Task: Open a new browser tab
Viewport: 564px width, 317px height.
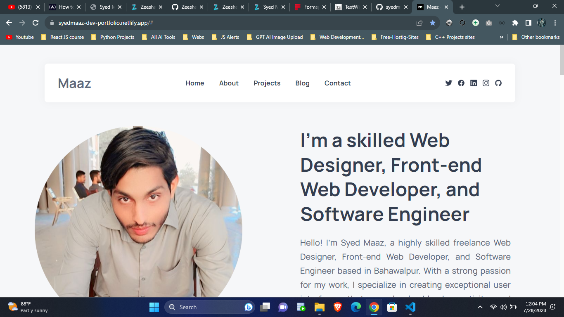Action: tap(462, 7)
